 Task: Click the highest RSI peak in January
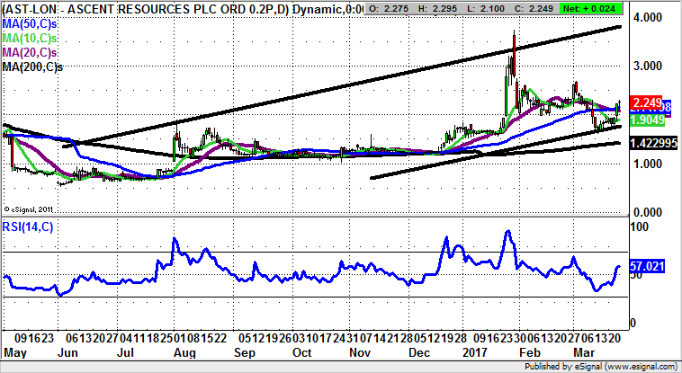pos(508,232)
